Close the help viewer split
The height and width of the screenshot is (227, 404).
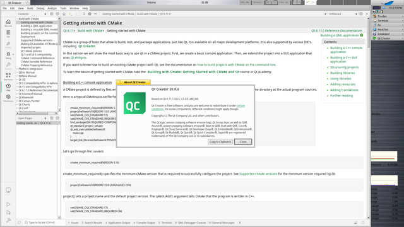click(367, 14)
